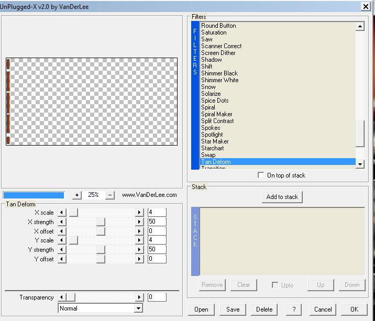The width and height of the screenshot is (375, 321).
Task: Click the left arrow of Y scale slider
Action: click(62, 240)
